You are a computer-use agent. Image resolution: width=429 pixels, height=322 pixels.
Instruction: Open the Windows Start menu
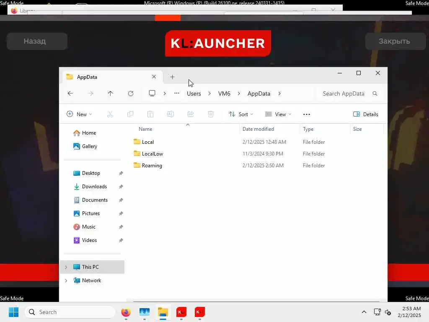pyautogui.click(x=13, y=312)
